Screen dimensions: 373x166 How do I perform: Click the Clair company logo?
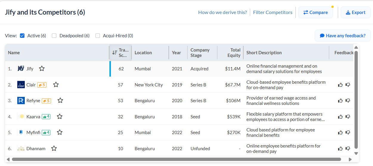(21, 85)
